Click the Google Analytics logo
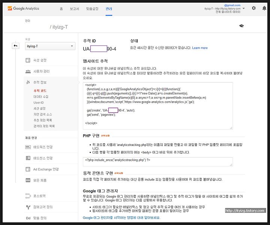 pos(23,8)
